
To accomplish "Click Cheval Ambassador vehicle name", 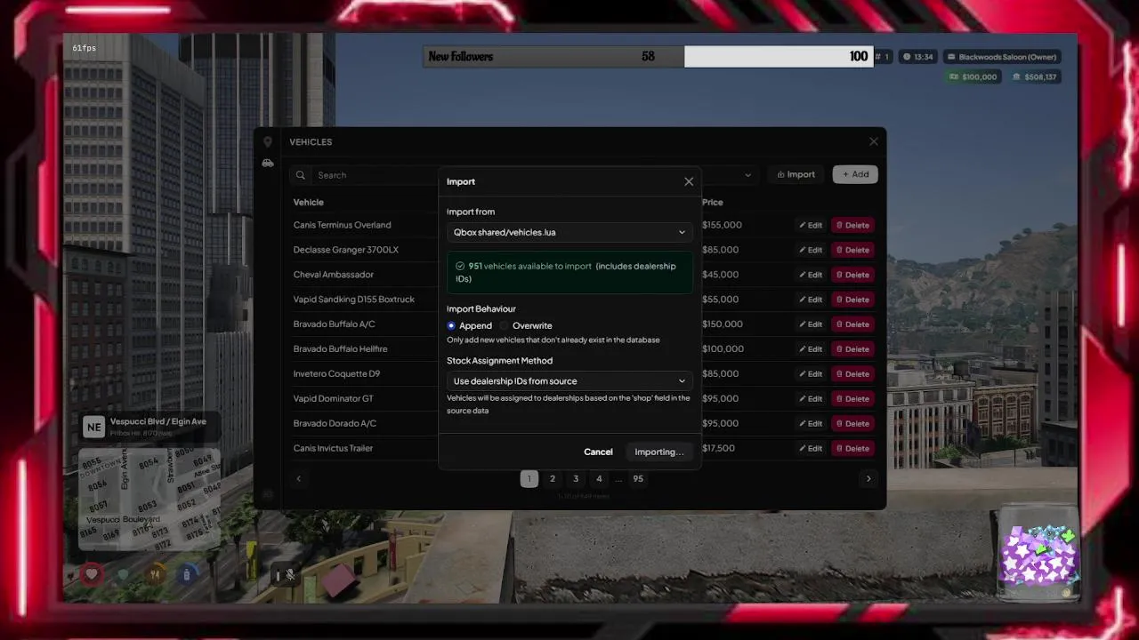I will (334, 275).
